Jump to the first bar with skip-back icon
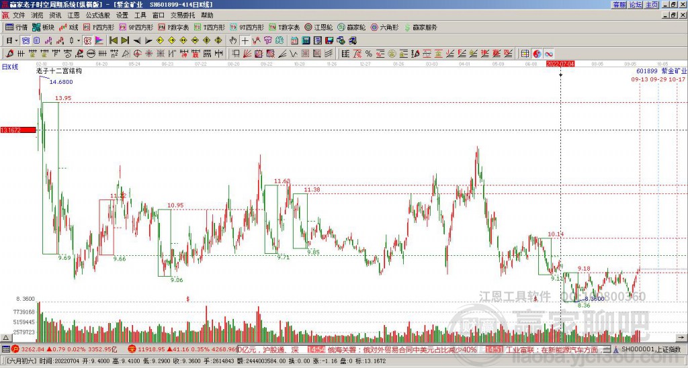Image resolution: width=688 pixels, height=368 pixels. tap(113, 40)
